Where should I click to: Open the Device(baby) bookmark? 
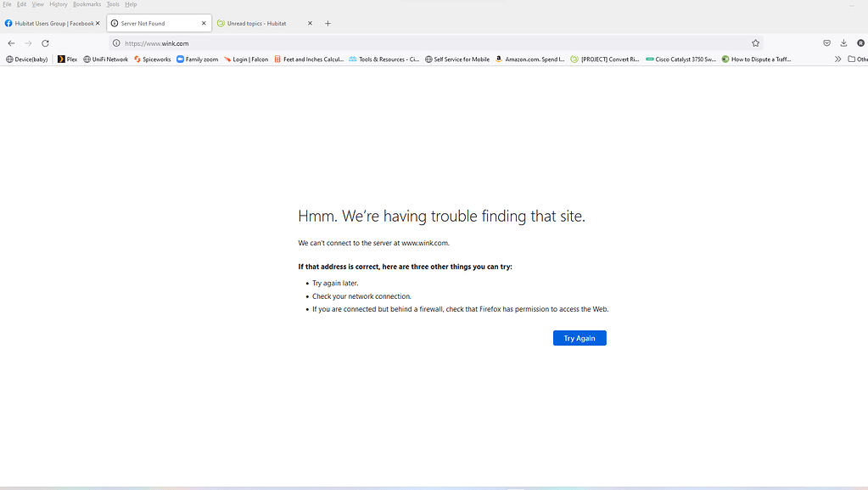[26, 59]
